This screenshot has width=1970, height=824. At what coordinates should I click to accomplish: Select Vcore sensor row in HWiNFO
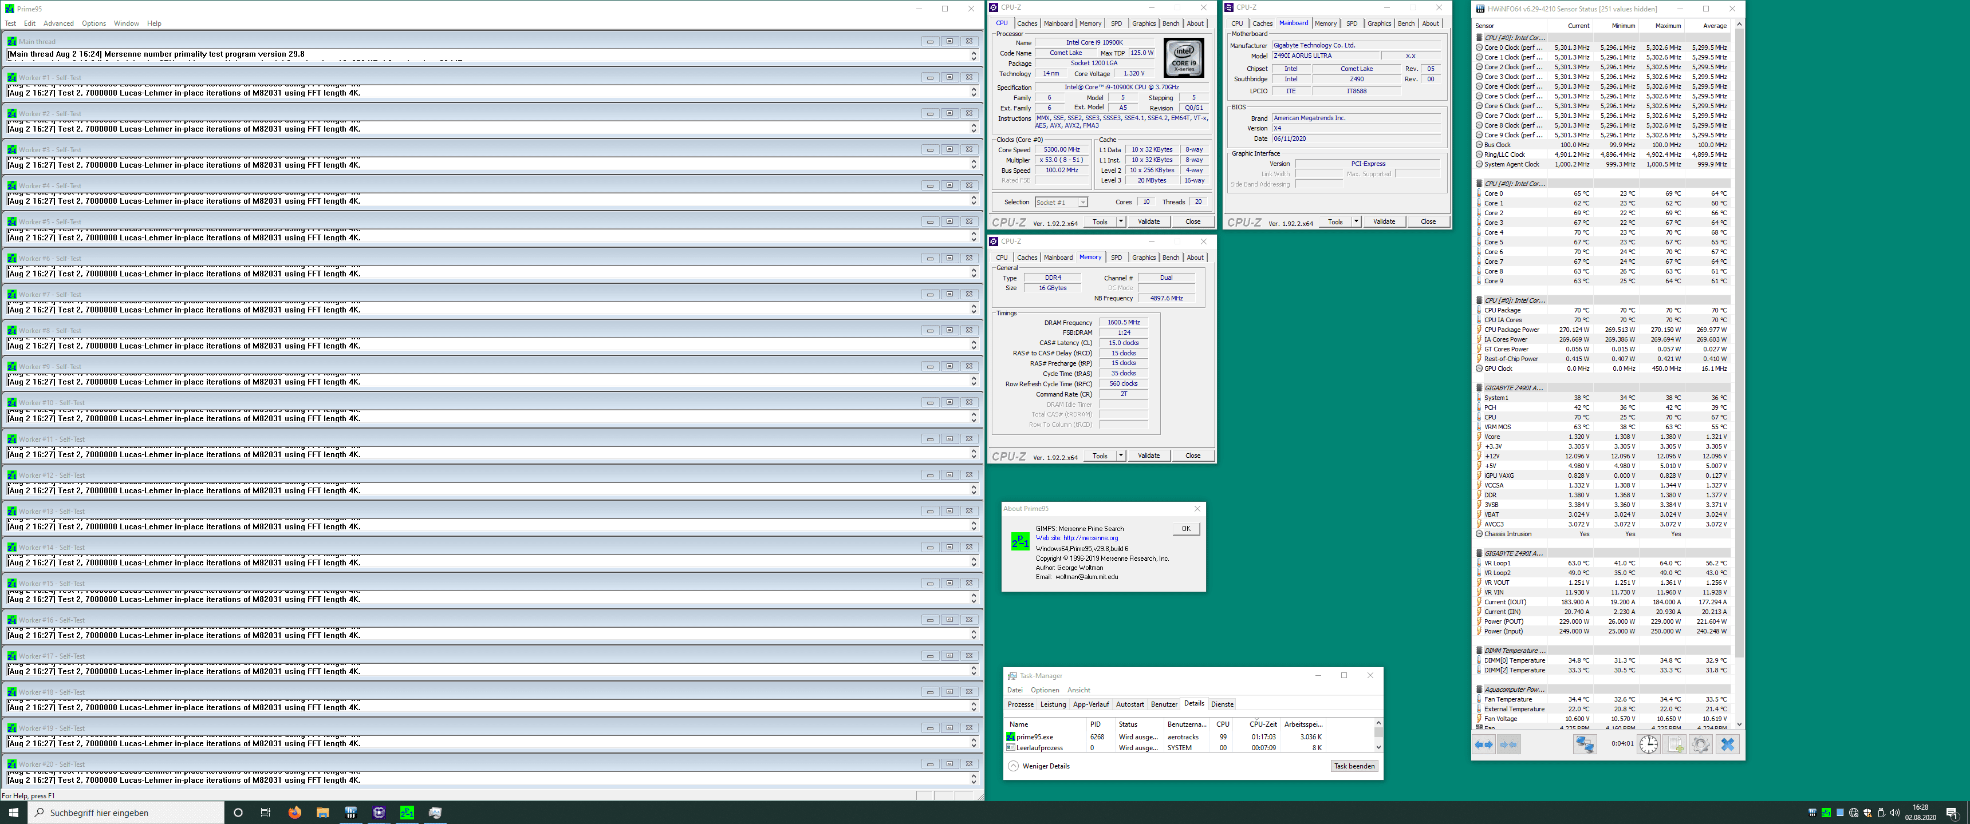click(x=1602, y=437)
